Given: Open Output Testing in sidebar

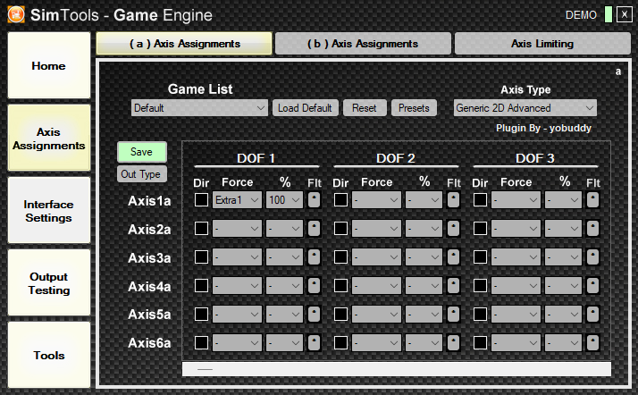Looking at the screenshot, I should pos(49,282).
